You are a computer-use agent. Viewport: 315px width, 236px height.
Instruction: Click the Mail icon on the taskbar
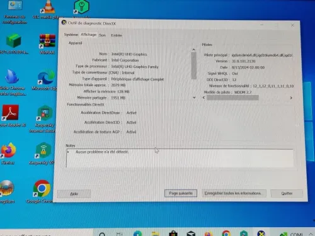(x=191, y=233)
